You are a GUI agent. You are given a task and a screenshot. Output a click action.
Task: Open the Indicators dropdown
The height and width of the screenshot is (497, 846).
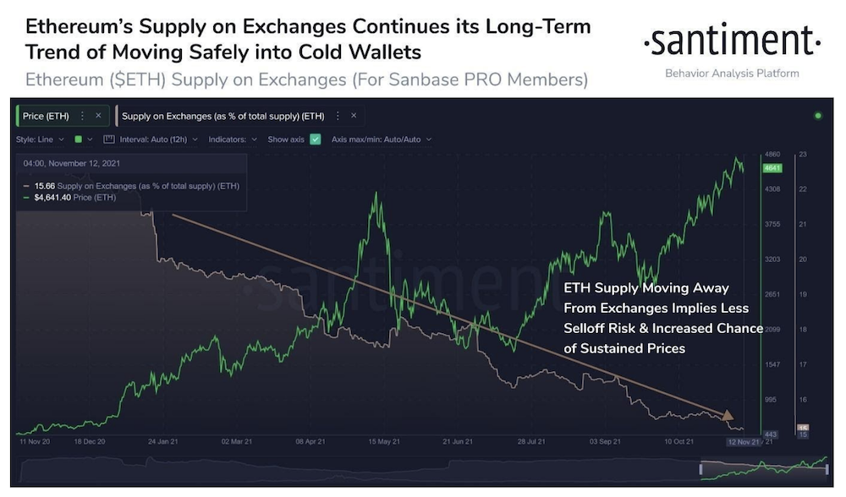(234, 139)
